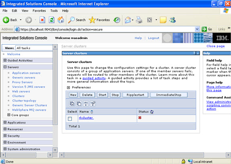Click the green Go arrow button

pos(204,29)
